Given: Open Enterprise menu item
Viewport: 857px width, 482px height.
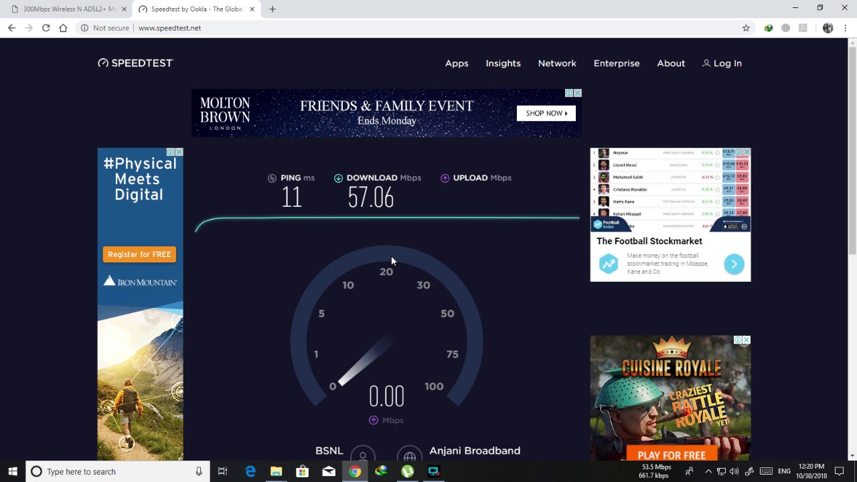Looking at the screenshot, I should coord(617,63).
